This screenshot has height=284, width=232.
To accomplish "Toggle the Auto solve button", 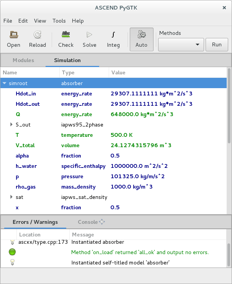I will click(x=141, y=39).
